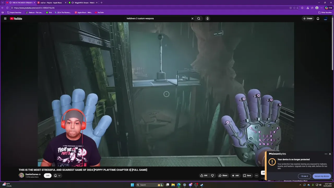This screenshot has height=188, width=334.
Task: Select the YouTube video tab
Action: 21,3
